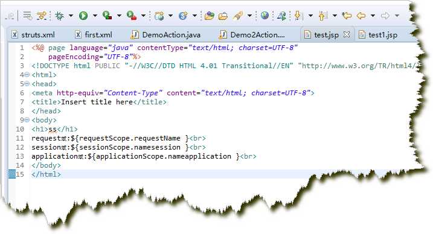Close the test.jsp editor tab
This screenshot has width=433, height=234.
click(x=347, y=34)
